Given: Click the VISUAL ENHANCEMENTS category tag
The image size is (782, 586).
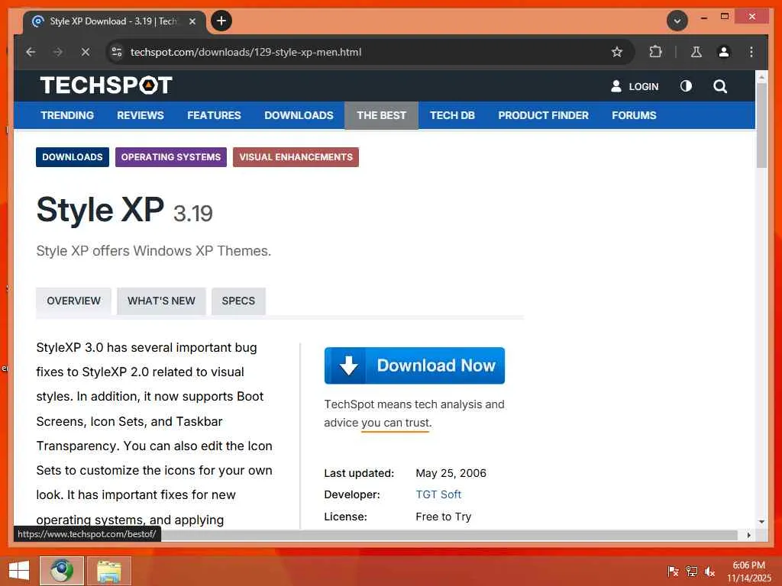Looking at the screenshot, I should 296,157.
